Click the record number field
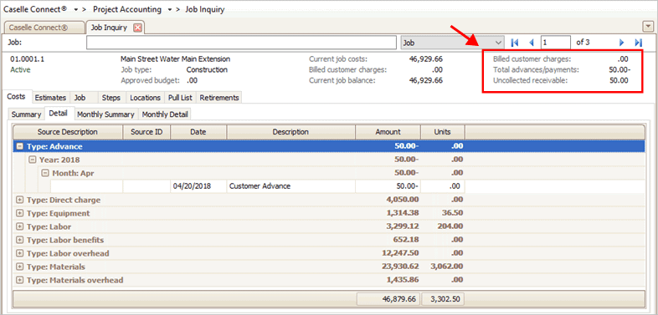The height and width of the screenshot is (315, 658). click(556, 43)
